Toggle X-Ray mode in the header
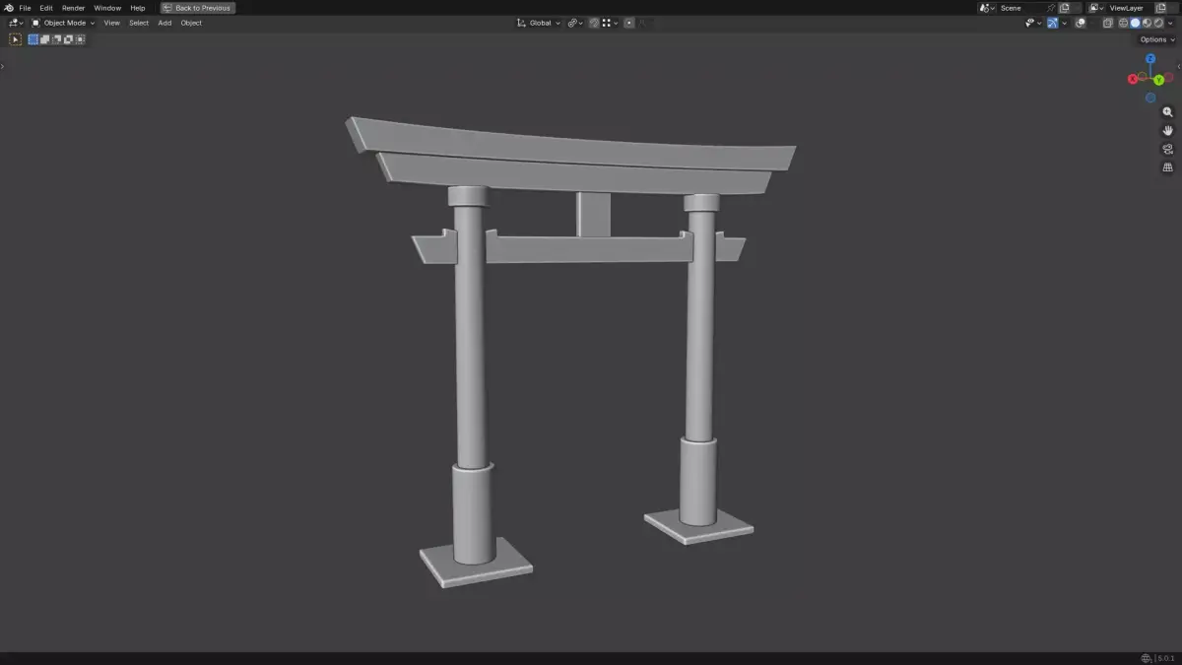This screenshot has width=1182, height=665. [x=1107, y=23]
